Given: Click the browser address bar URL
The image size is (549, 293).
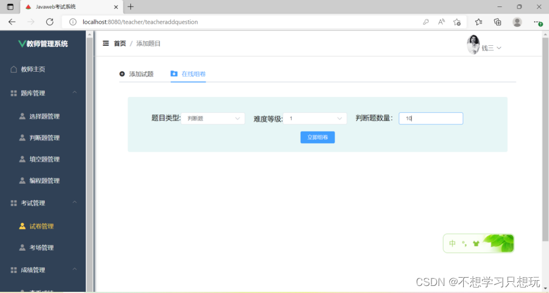Looking at the screenshot, I should (x=140, y=22).
